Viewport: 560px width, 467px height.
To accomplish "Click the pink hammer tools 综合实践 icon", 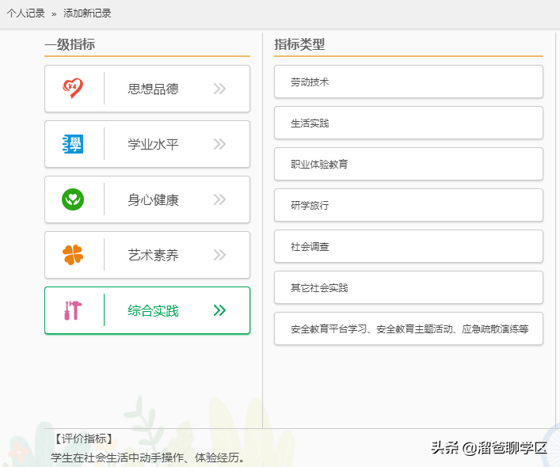I will point(73,310).
